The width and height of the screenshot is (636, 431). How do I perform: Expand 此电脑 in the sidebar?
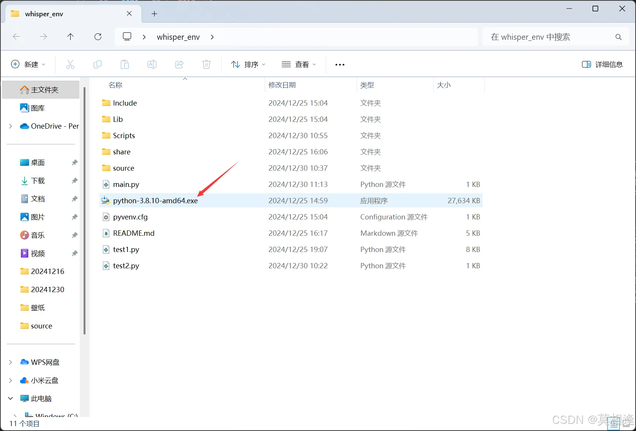pos(10,398)
